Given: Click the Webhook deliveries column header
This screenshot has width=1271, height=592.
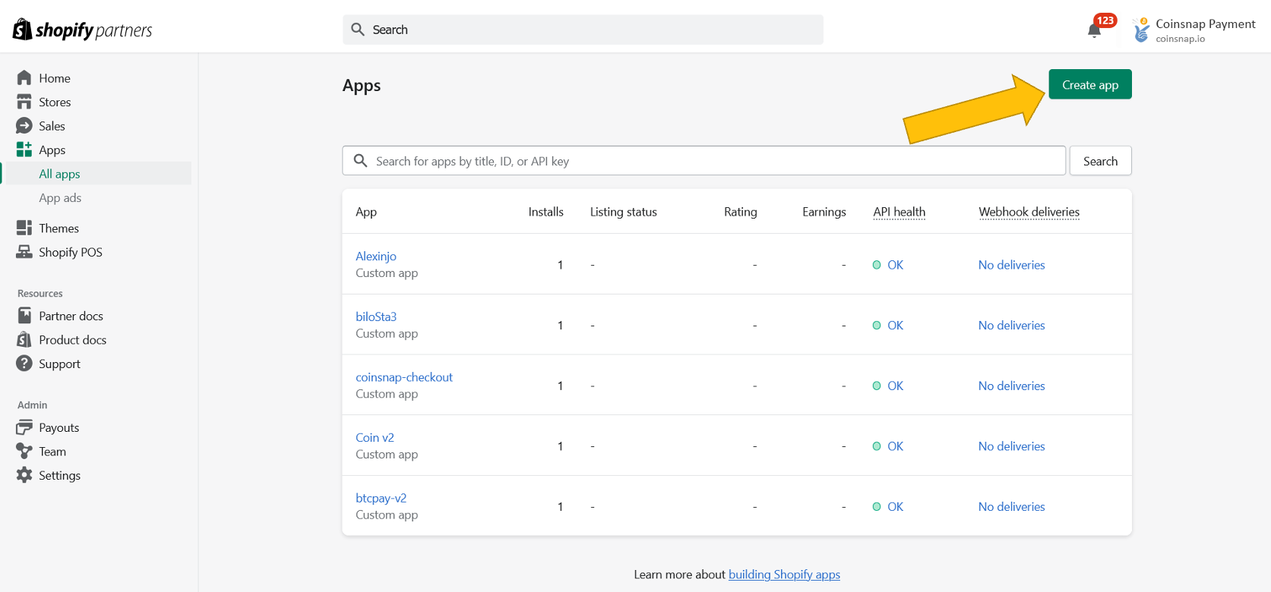Looking at the screenshot, I should tap(1029, 212).
